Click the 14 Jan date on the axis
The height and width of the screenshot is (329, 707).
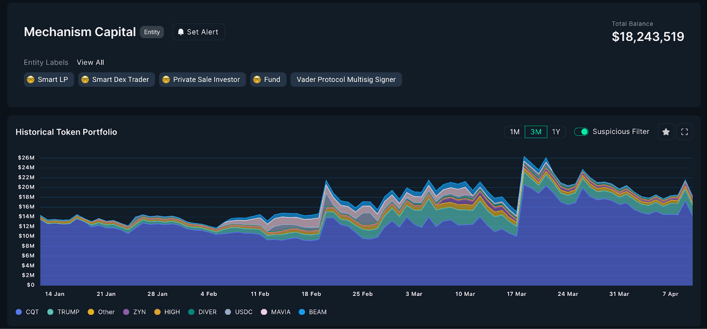pyautogui.click(x=55, y=294)
